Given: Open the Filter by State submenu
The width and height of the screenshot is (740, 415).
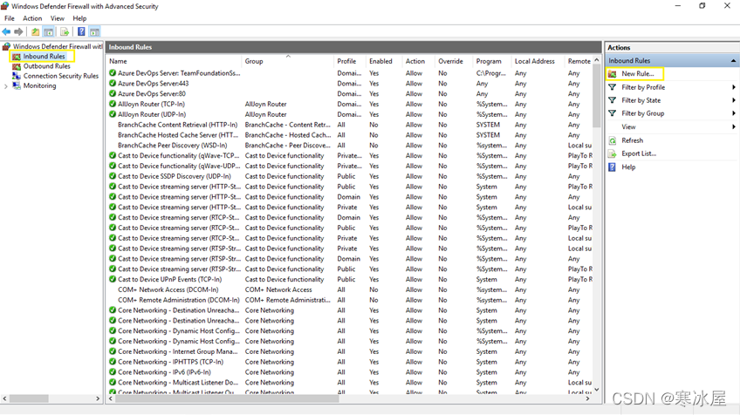Looking at the screenshot, I should [733, 100].
